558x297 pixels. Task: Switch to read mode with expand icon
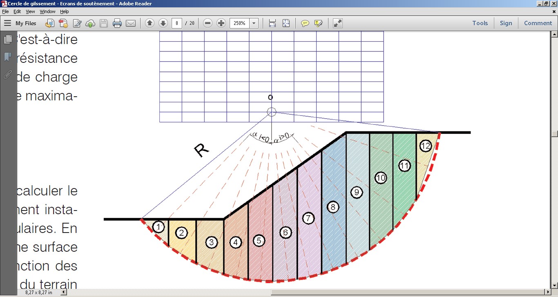pyautogui.click(x=338, y=23)
